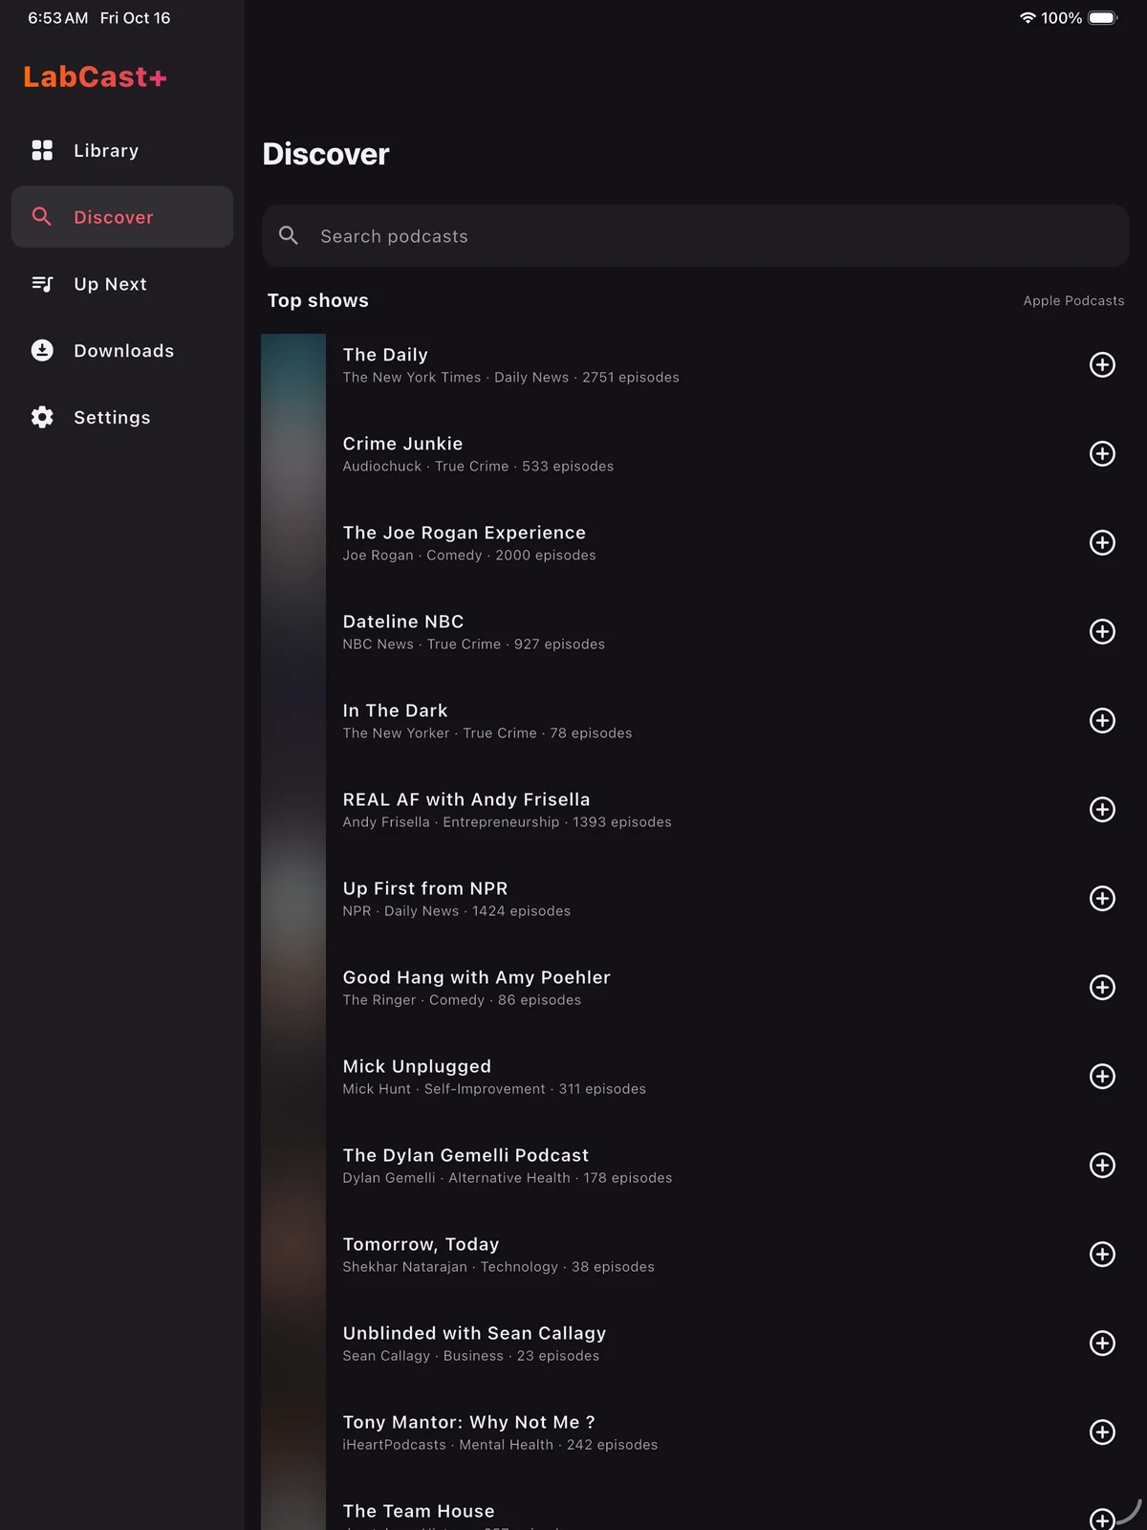The height and width of the screenshot is (1530, 1147).
Task: Open In The Dark show title
Action: coord(395,710)
